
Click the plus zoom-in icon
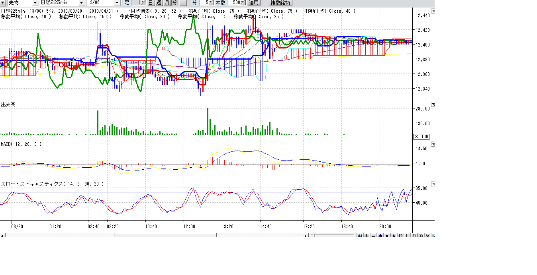(366, 236)
